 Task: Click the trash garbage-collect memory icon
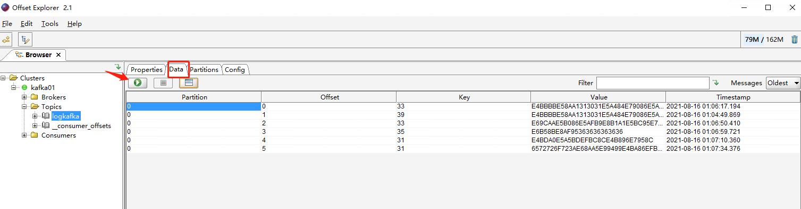(794, 40)
